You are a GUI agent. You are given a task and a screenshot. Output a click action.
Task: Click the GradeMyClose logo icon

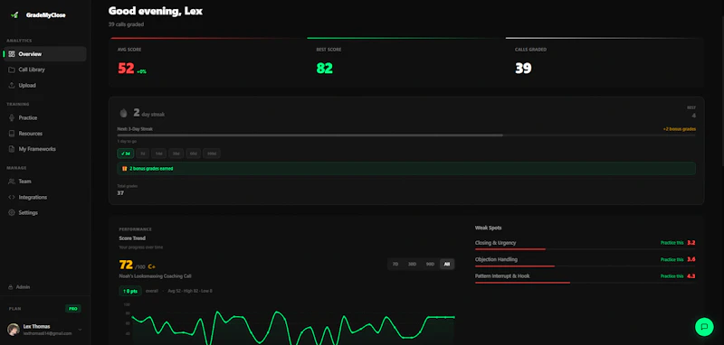click(x=14, y=14)
